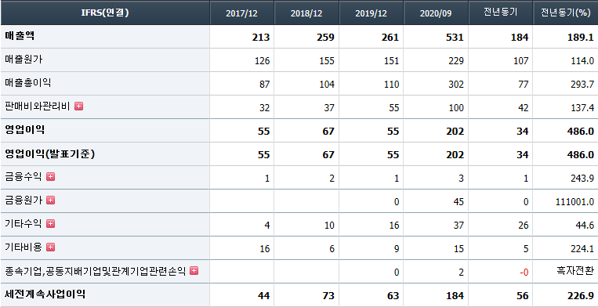Click 금융원가 value 45
This screenshot has height=307, width=598.
(x=458, y=202)
